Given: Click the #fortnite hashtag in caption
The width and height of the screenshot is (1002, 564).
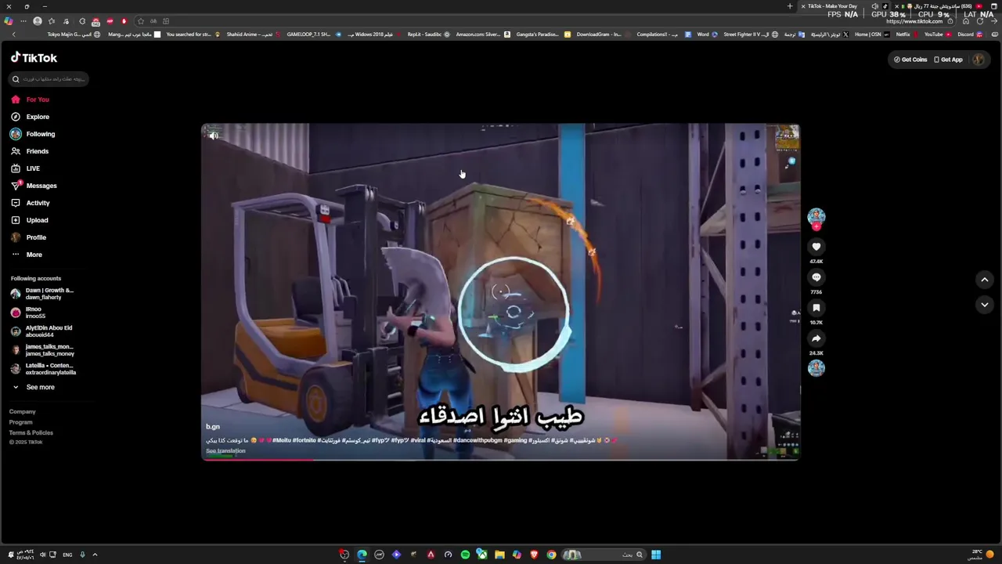Looking at the screenshot, I should coord(305,440).
